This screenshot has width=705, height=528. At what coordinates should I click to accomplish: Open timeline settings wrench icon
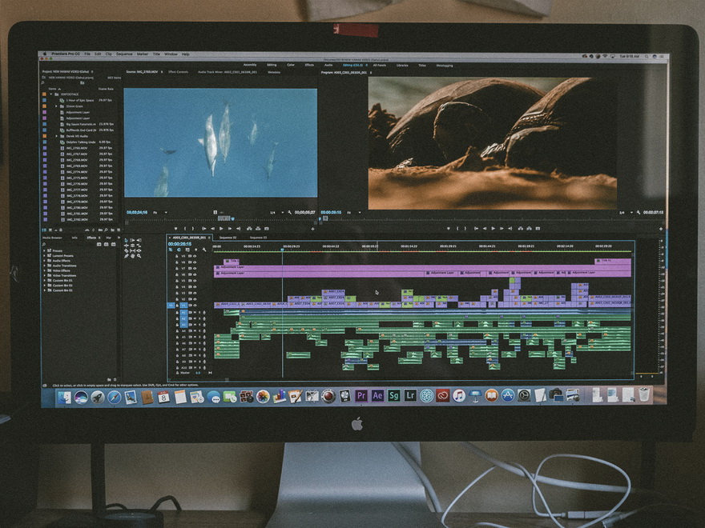click(x=204, y=250)
